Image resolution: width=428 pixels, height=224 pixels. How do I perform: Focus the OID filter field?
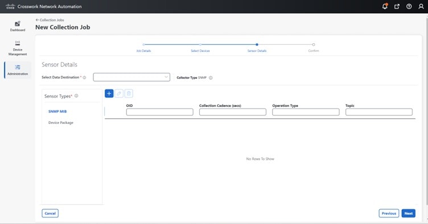tap(160, 112)
